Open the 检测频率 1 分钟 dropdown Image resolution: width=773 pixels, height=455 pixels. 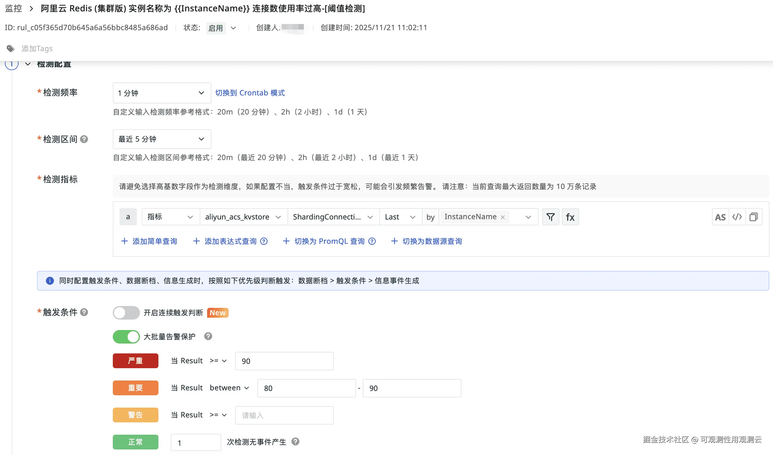point(162,93)
